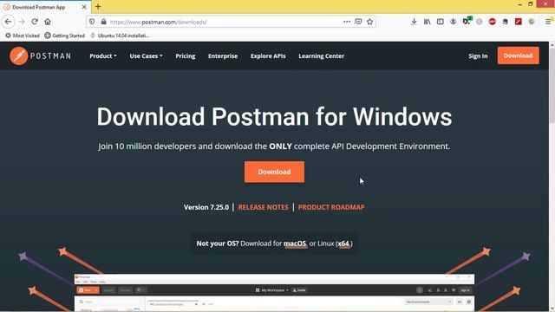
Task: Reload the page with the refresh icon
Action: click(x=35, y=22)
